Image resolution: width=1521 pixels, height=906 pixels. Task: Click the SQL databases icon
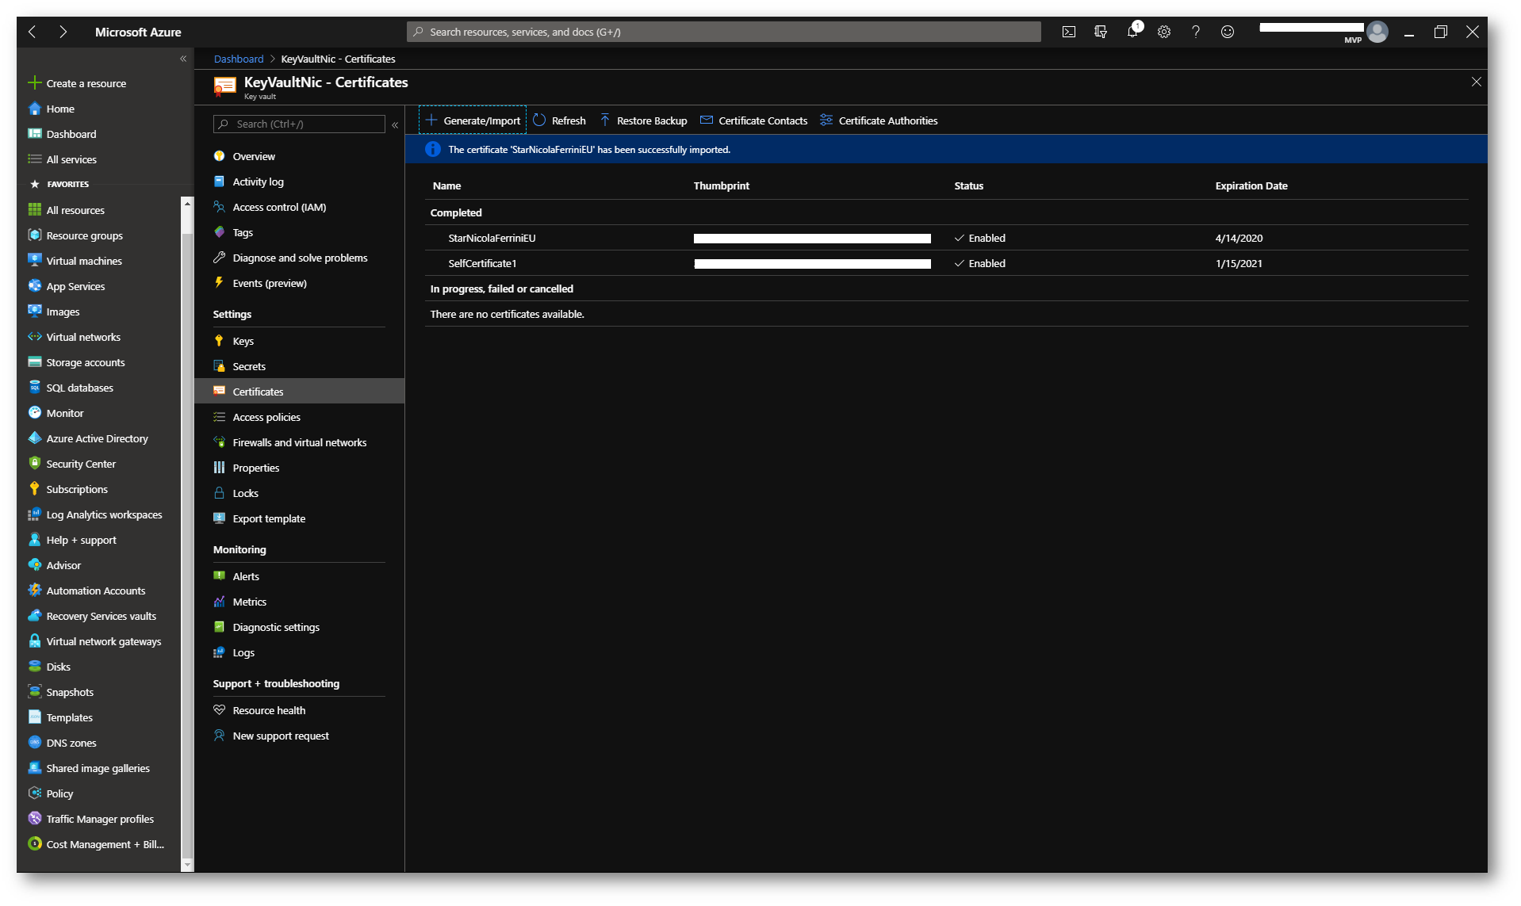(x=34, y=387)
